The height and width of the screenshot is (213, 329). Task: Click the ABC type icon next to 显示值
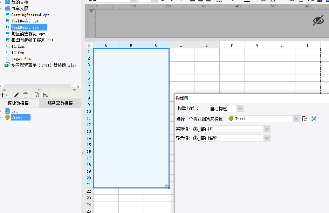pyautogui.click(x=196, y=138)
